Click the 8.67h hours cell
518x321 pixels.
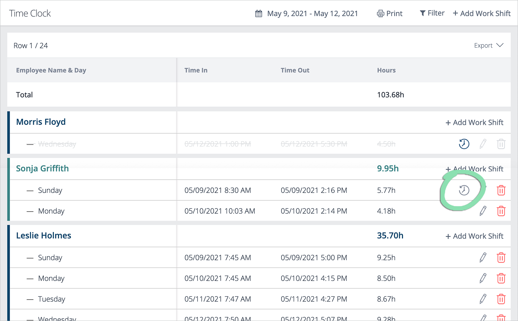point(386,299)
